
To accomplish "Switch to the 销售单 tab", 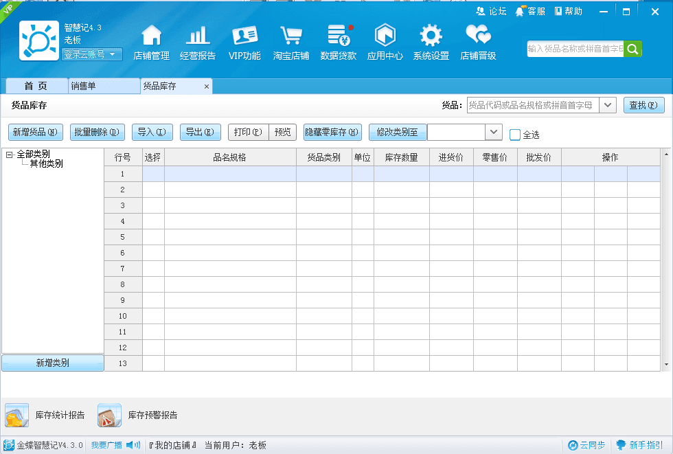I will coord(104,86).
